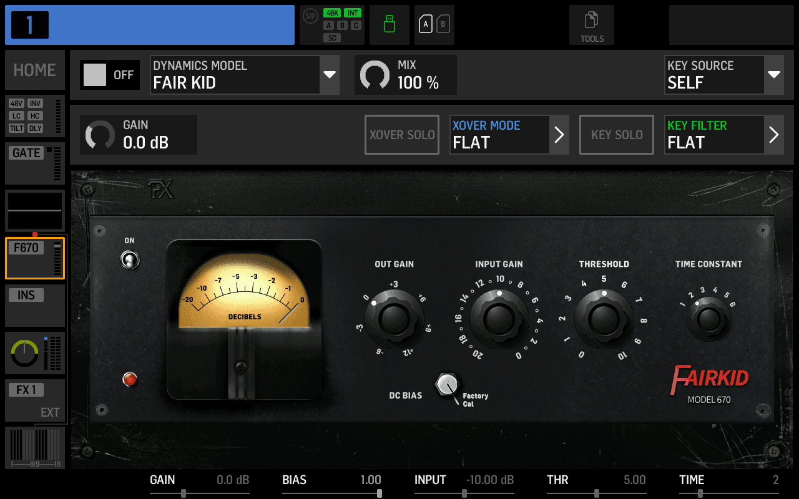
Task: Open the FX 1 EXT tab
Action: (35, 400)
